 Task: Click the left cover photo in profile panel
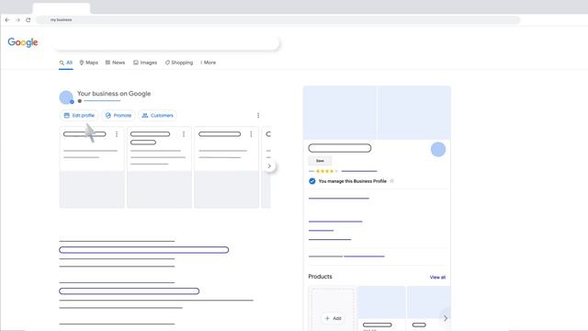pos(340,112)
